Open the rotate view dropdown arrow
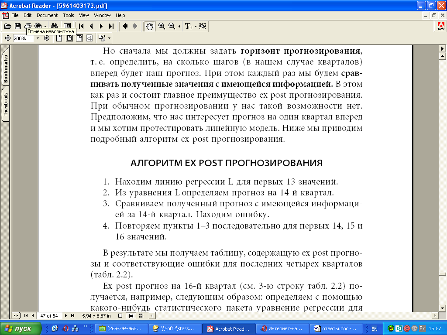This screenshot has height=335, width=447. pyautogui.click(x=109, y=38)
